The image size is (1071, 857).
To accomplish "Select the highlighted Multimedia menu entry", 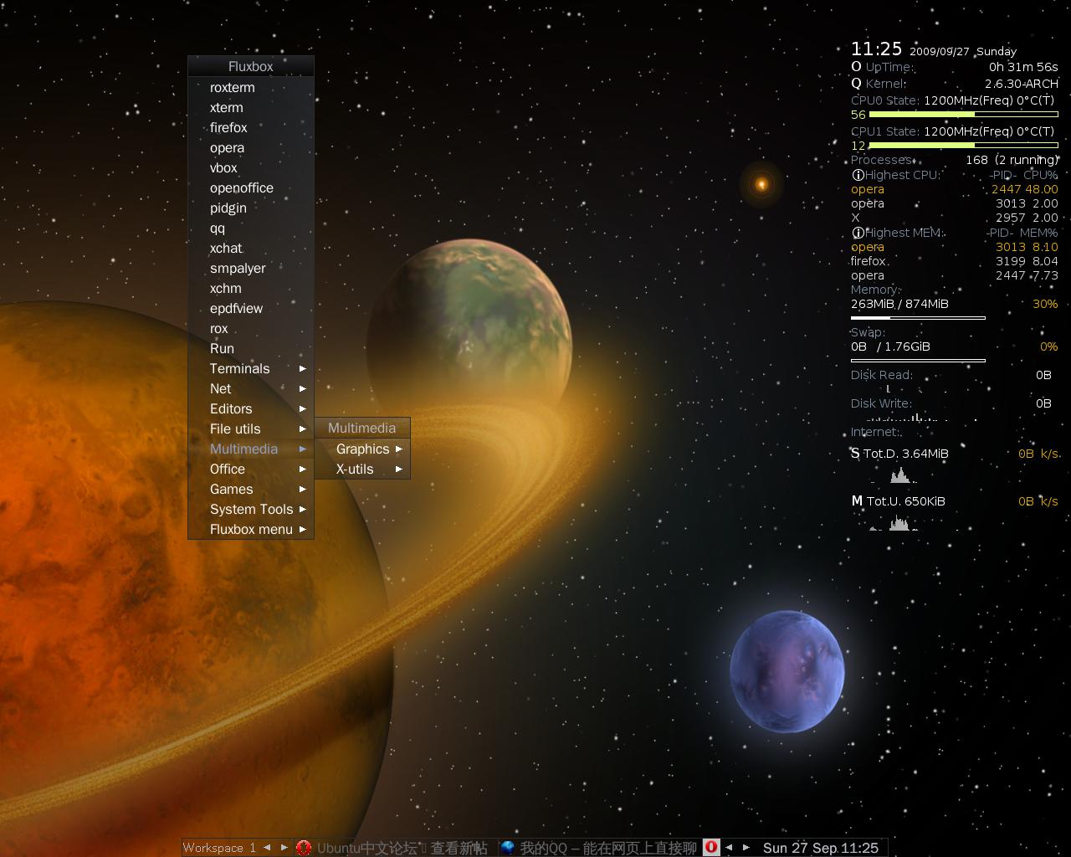I will 251,449.
